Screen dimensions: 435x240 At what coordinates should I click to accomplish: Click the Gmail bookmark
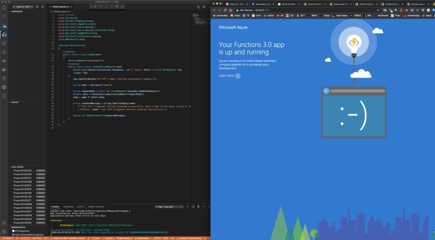click(x=235, y=16)
